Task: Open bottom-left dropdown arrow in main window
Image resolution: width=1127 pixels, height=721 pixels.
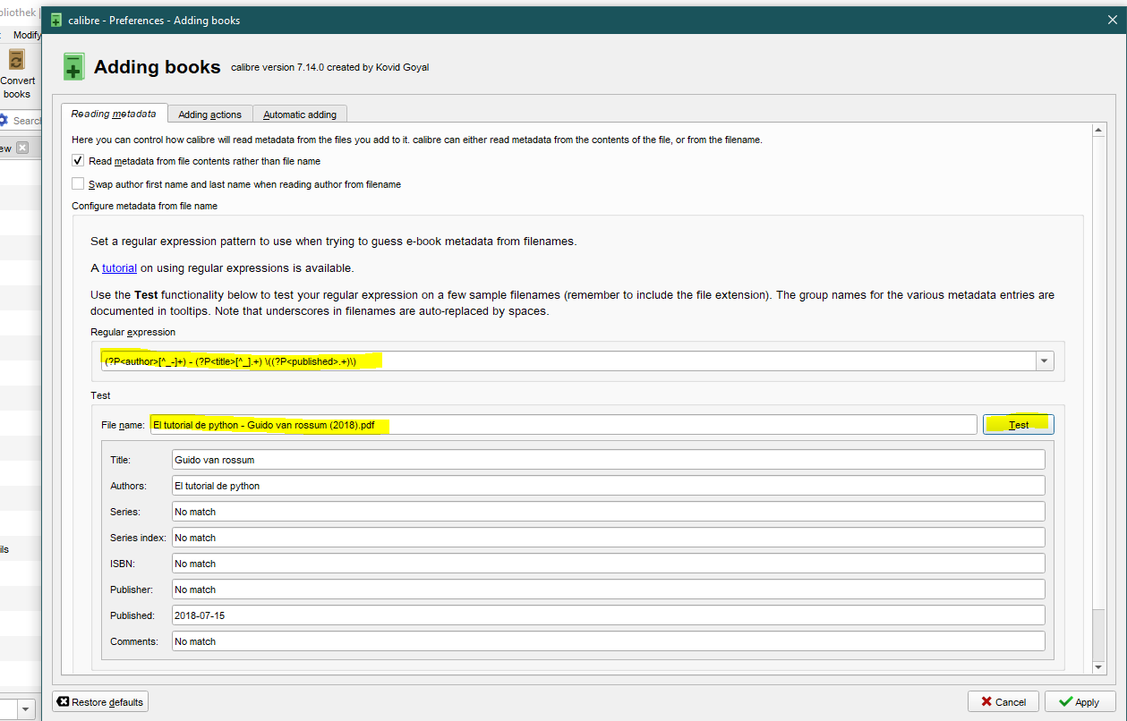Action: tap(26, 709)
